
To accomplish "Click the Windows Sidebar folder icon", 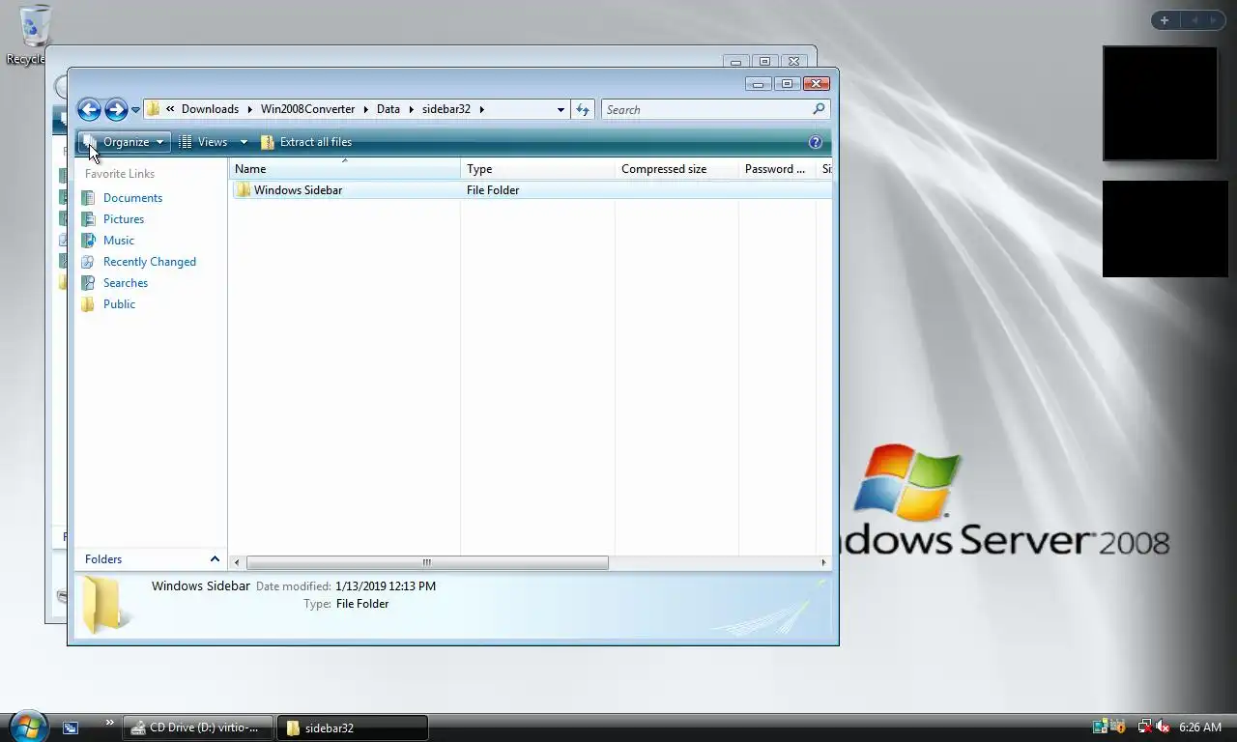I will (x=243, y=190).
